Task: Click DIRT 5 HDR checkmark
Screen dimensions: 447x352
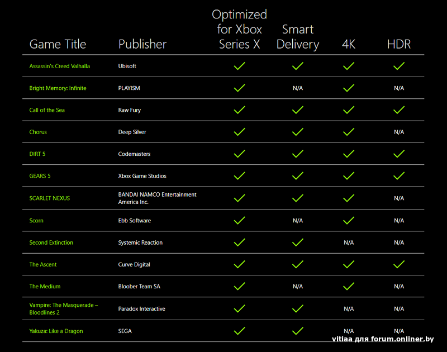Action: tap(399, 154)
